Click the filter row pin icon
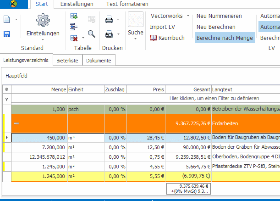Image resolution: width=280 pixels, height=201 pixels. [7, 99]
